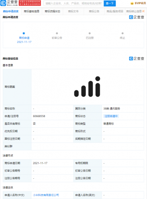Switch to the 商标基础信息 tab

(31, 12)
